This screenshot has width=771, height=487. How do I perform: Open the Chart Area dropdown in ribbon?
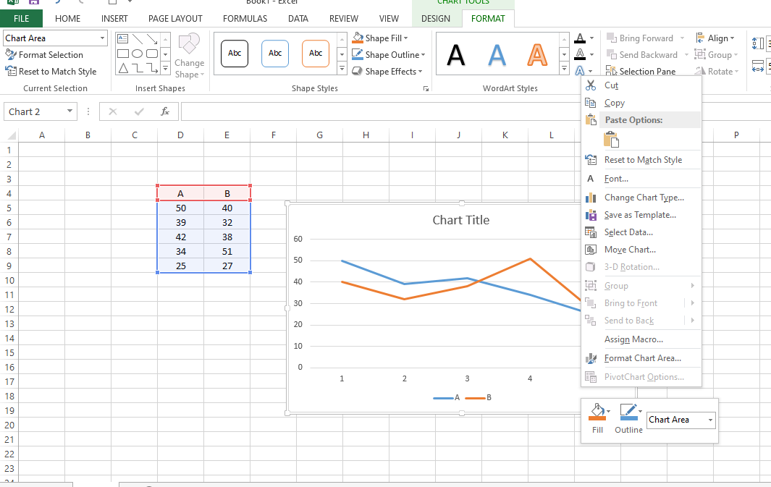[x=102, y=38]
